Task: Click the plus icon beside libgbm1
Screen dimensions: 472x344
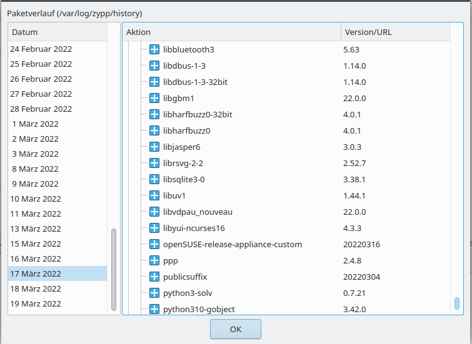Action: coord(154,98)
